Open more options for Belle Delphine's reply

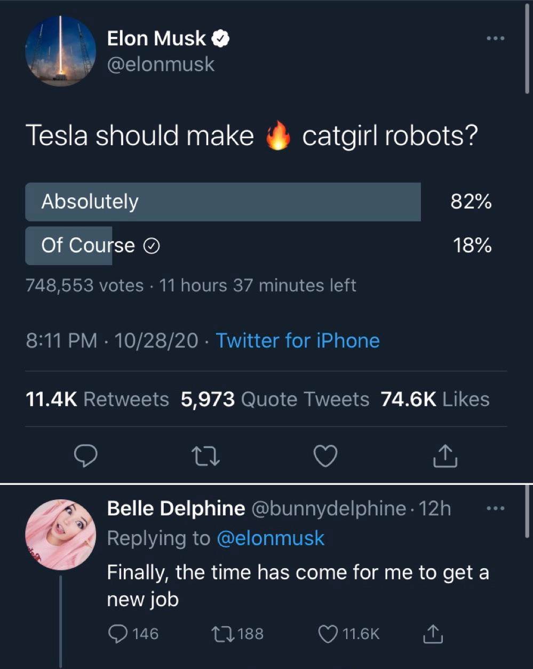496,508
